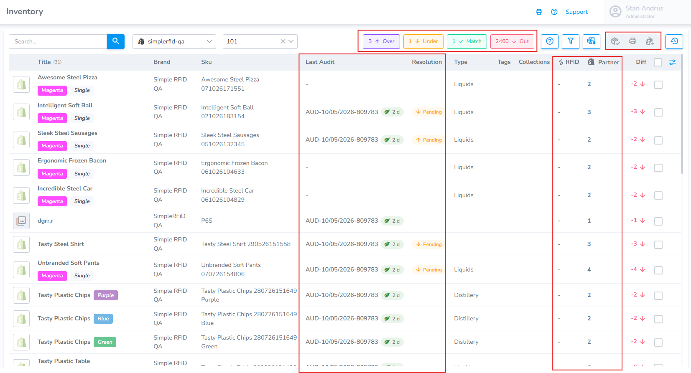691x373 pixels.
Task: Click the image placeholder thumbnail for dgrr,r
Action: pos(21,221)
